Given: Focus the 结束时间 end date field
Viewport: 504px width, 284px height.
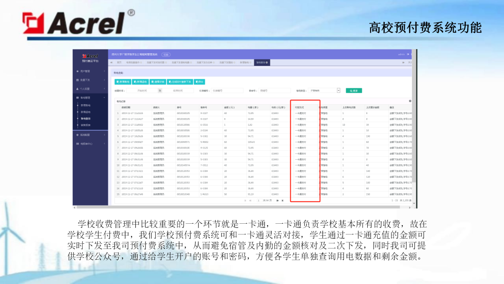Looking at the screenshot, I should (178, 91).
